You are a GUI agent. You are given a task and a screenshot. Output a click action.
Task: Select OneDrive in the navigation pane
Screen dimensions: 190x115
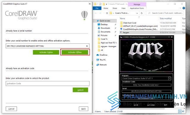(103, 55)
